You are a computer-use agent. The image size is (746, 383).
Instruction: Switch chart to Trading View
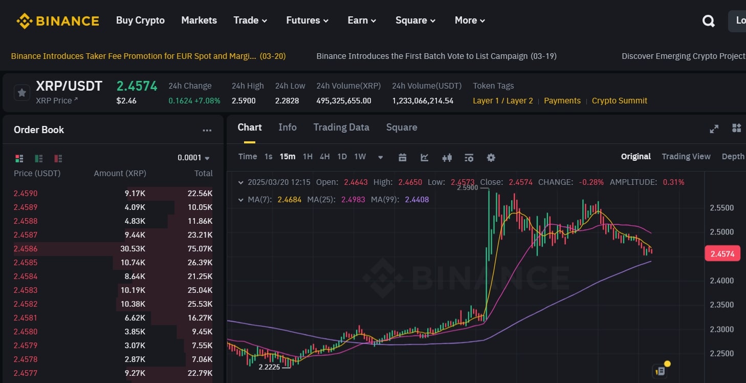(x=686, y=157)
